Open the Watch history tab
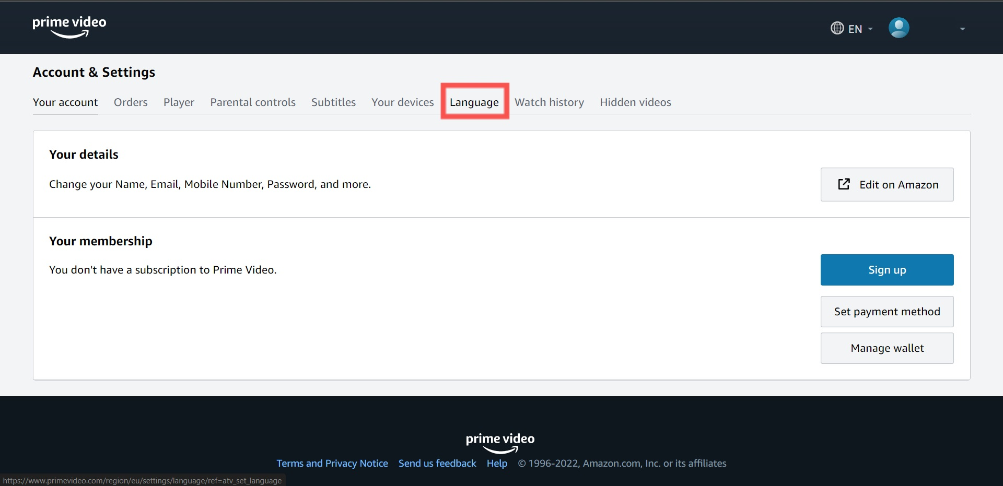This screenshot has width=1003, height=486. coord(549,102)
